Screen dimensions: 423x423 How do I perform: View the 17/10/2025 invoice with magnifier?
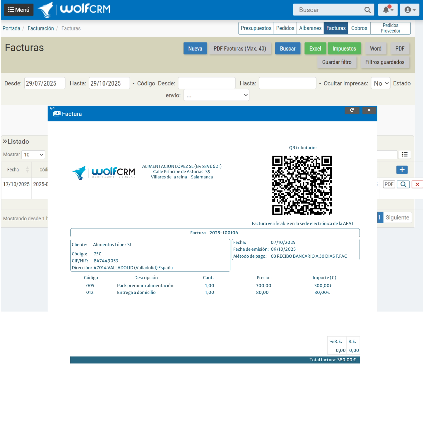click(x=403, y=184)
